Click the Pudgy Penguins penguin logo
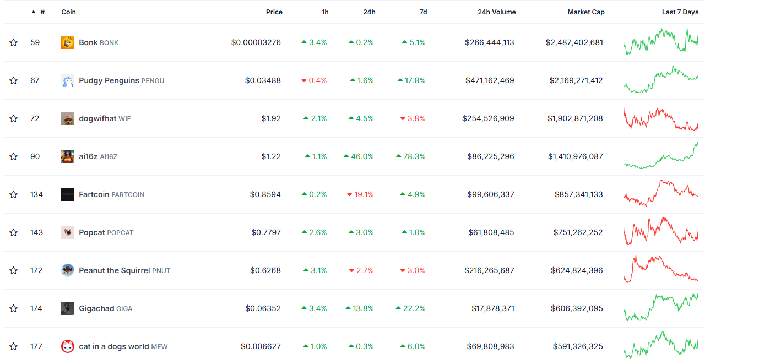 [x=68, y=80]
